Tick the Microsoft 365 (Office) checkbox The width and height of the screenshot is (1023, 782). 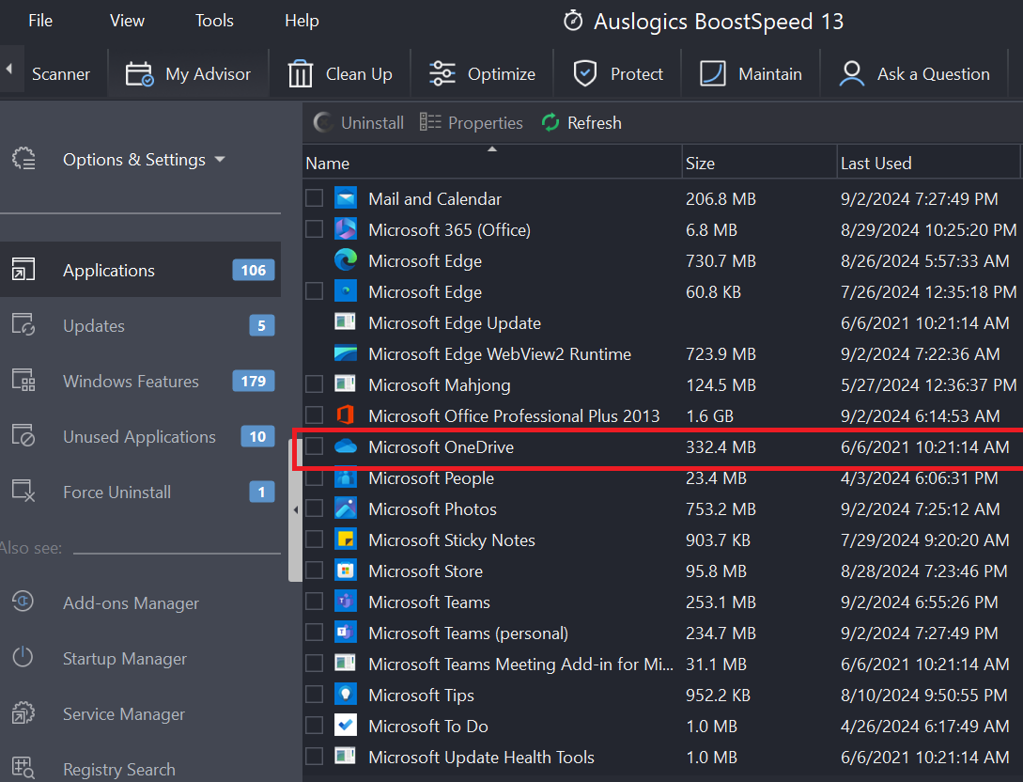[315, 229]
